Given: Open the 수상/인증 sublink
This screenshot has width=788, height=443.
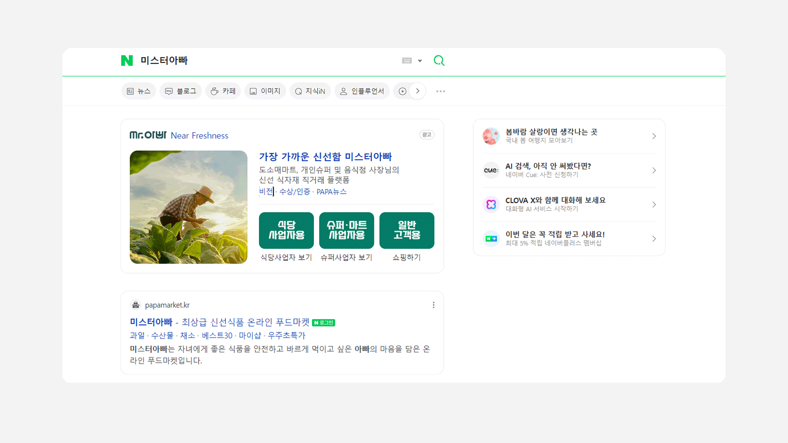Looking at the screenshot, I should point(295,192).
